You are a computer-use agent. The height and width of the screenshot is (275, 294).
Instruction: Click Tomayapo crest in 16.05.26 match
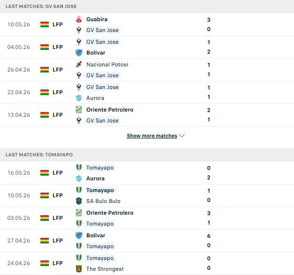point(79,168)
